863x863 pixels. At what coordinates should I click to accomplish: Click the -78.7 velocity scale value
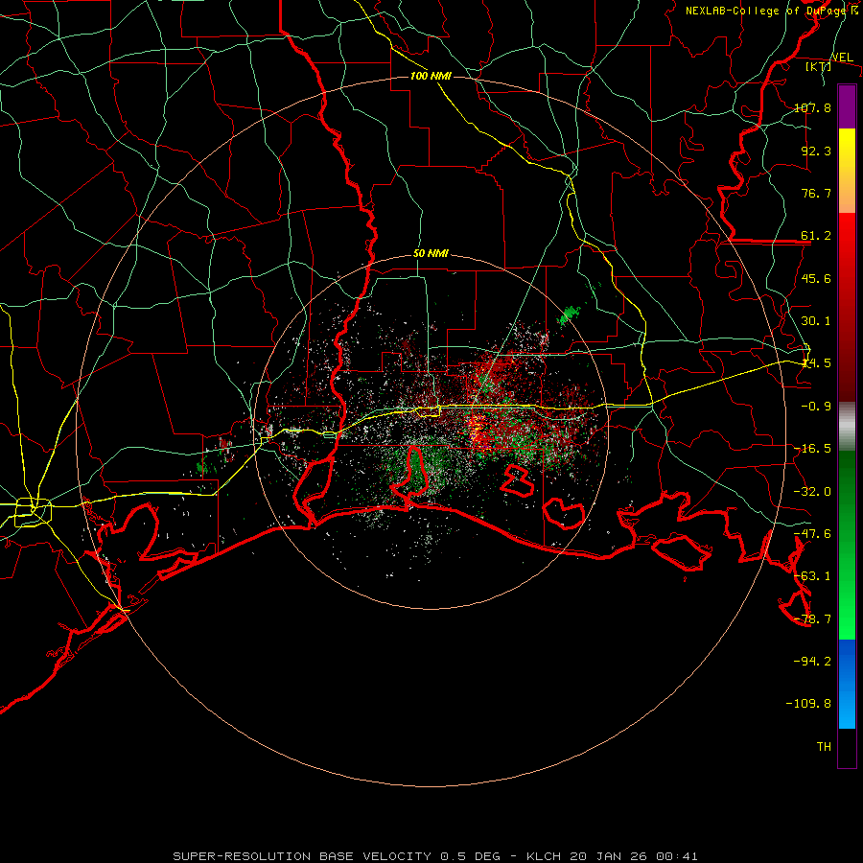pos(812,619)
